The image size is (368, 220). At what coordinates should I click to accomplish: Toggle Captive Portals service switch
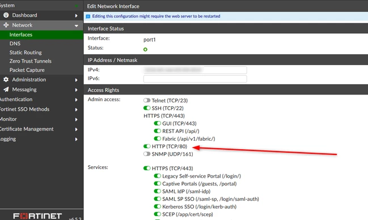pyautogui.click(x=158, y=184)
